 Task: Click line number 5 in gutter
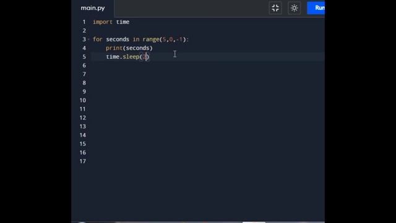(x=84, y=57)
